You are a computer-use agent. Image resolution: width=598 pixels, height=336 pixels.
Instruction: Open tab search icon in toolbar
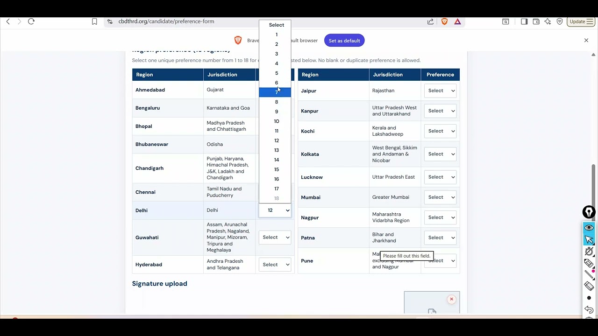[505, 21]
